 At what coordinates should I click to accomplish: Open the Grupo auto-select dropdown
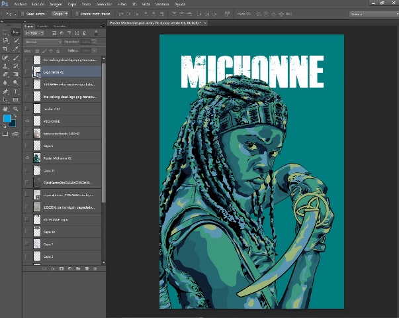click(x=60, y=14)
